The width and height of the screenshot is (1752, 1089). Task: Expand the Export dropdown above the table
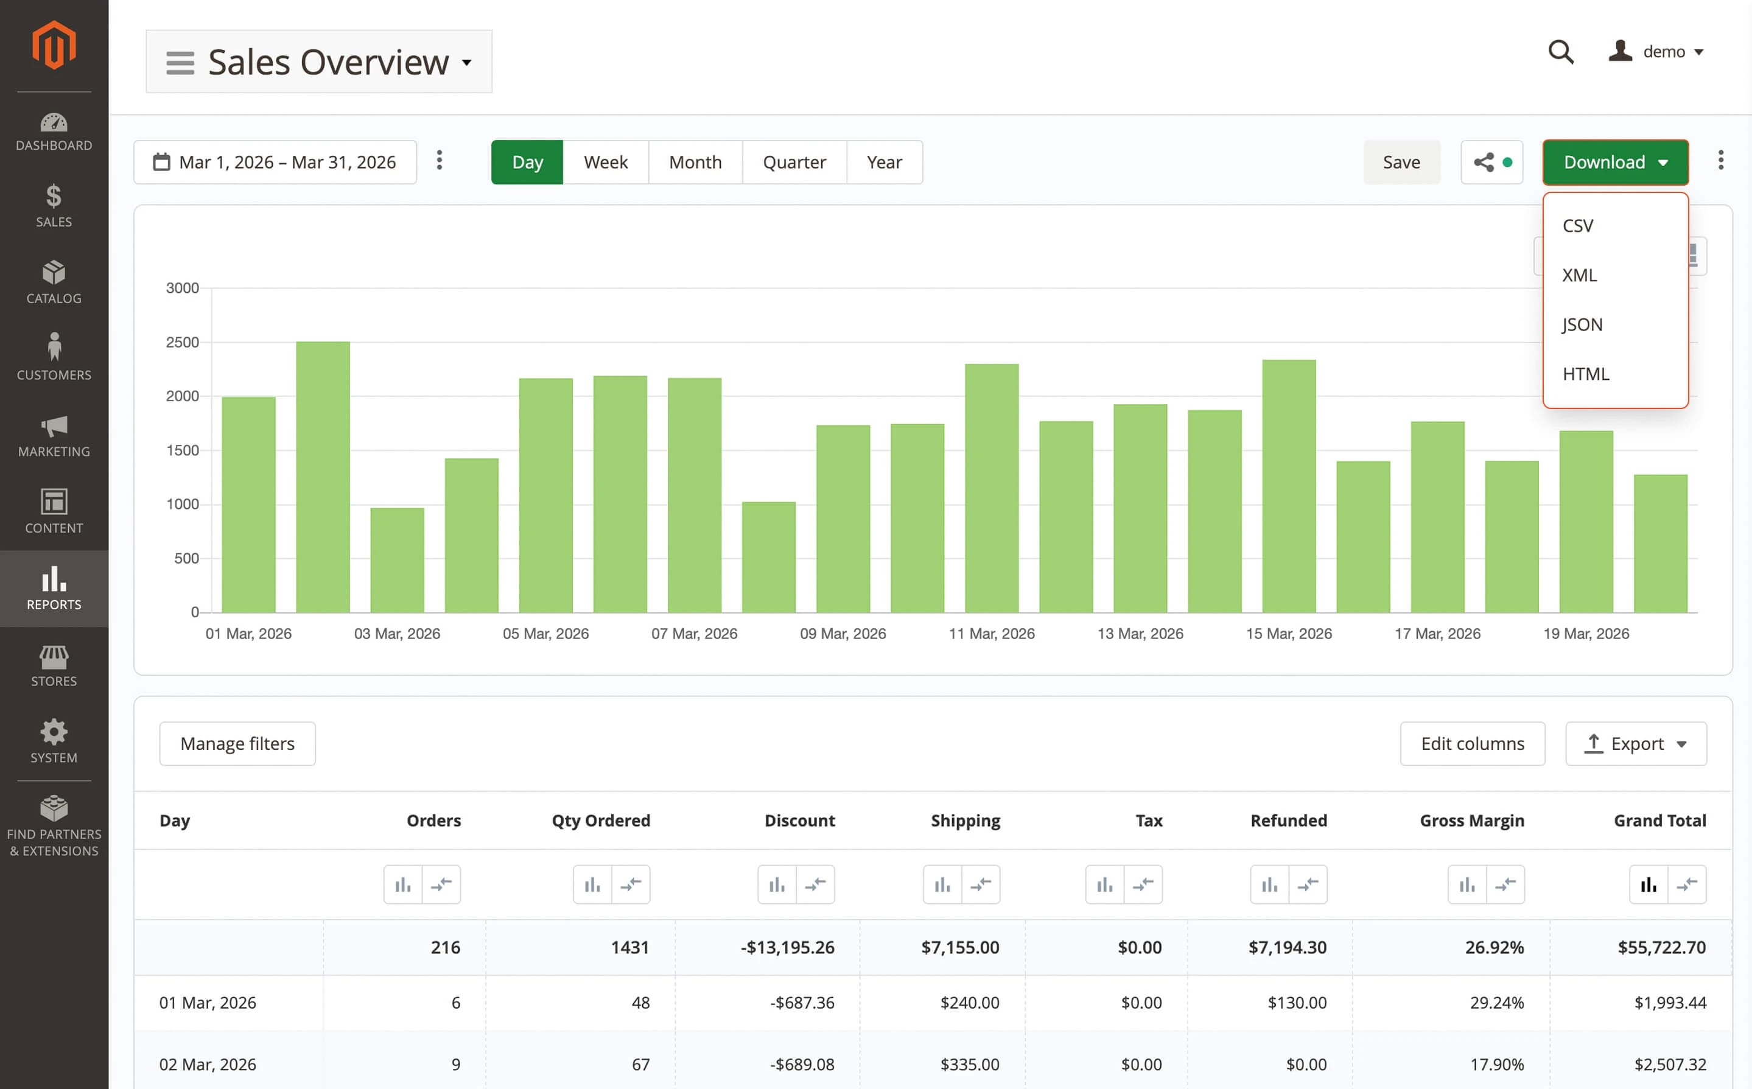click(x=1635, y=743)
